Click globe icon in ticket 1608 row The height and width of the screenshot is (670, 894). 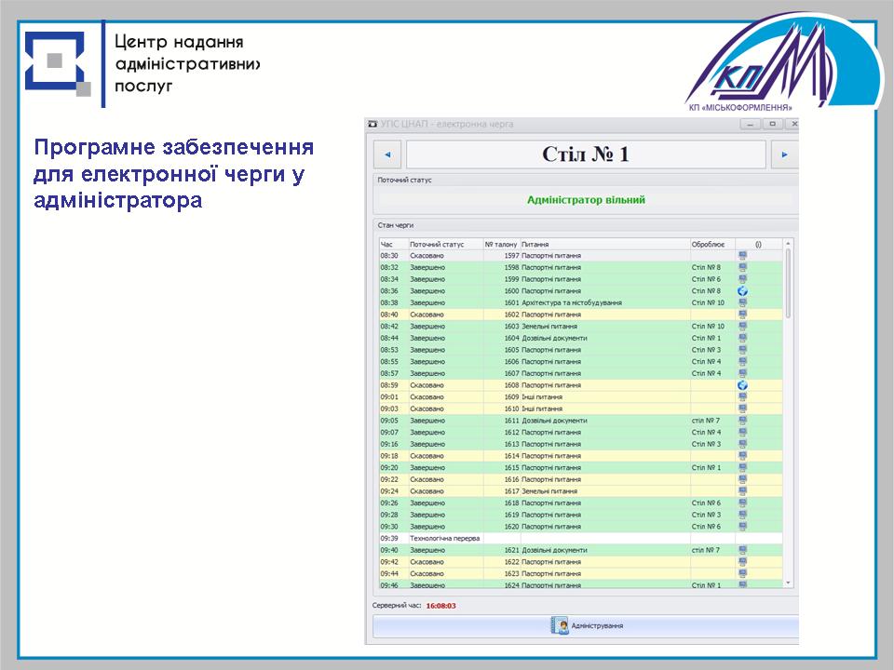tap(742, 385)
